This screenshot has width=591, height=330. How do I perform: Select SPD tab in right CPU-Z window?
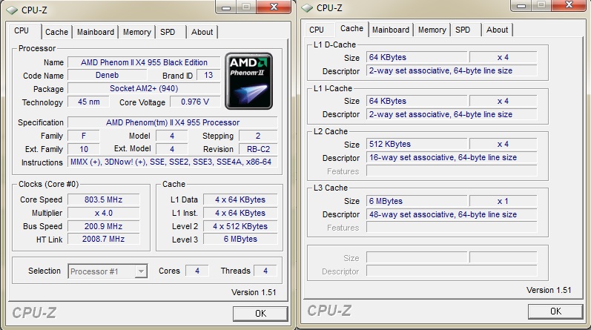click(463, 30)
